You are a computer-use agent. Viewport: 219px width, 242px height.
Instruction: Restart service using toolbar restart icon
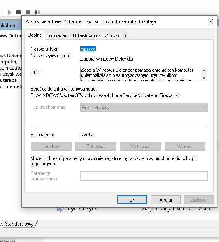click(x=38, y=12)
